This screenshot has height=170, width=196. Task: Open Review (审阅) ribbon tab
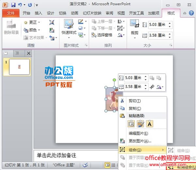pyautogui.click(x=109, y=13)
